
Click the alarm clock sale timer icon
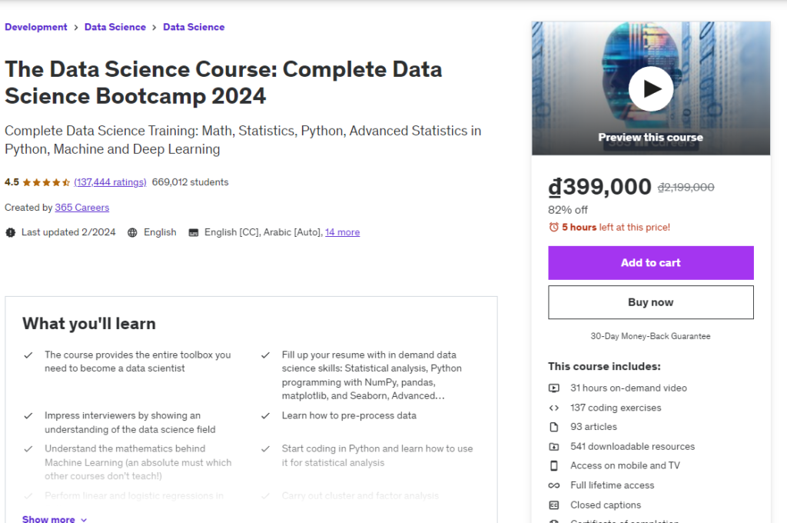tap(555, 227)
